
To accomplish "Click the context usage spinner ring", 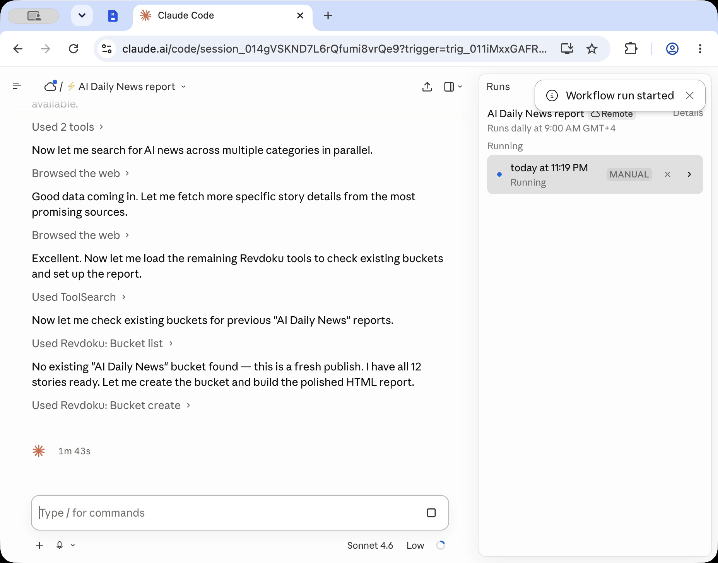I will click(x=441, y=545).
